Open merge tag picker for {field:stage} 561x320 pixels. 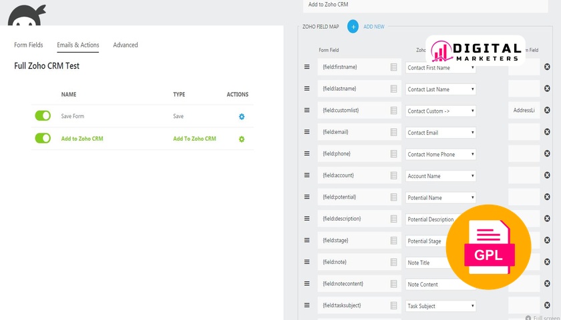tap(393, 241)
